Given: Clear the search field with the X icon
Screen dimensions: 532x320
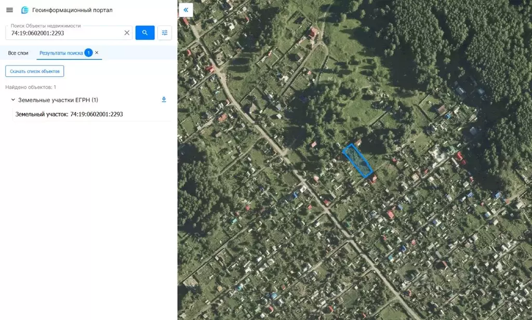Looking at the screenshot, I should click(x=127, y=33).
